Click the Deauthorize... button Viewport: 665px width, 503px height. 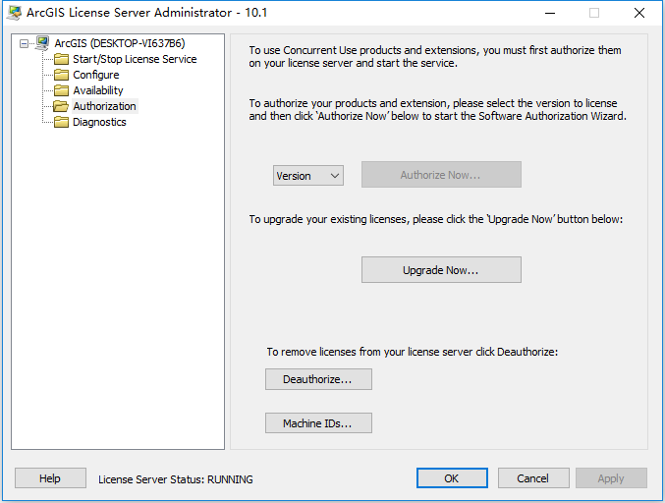click(318, 379)
